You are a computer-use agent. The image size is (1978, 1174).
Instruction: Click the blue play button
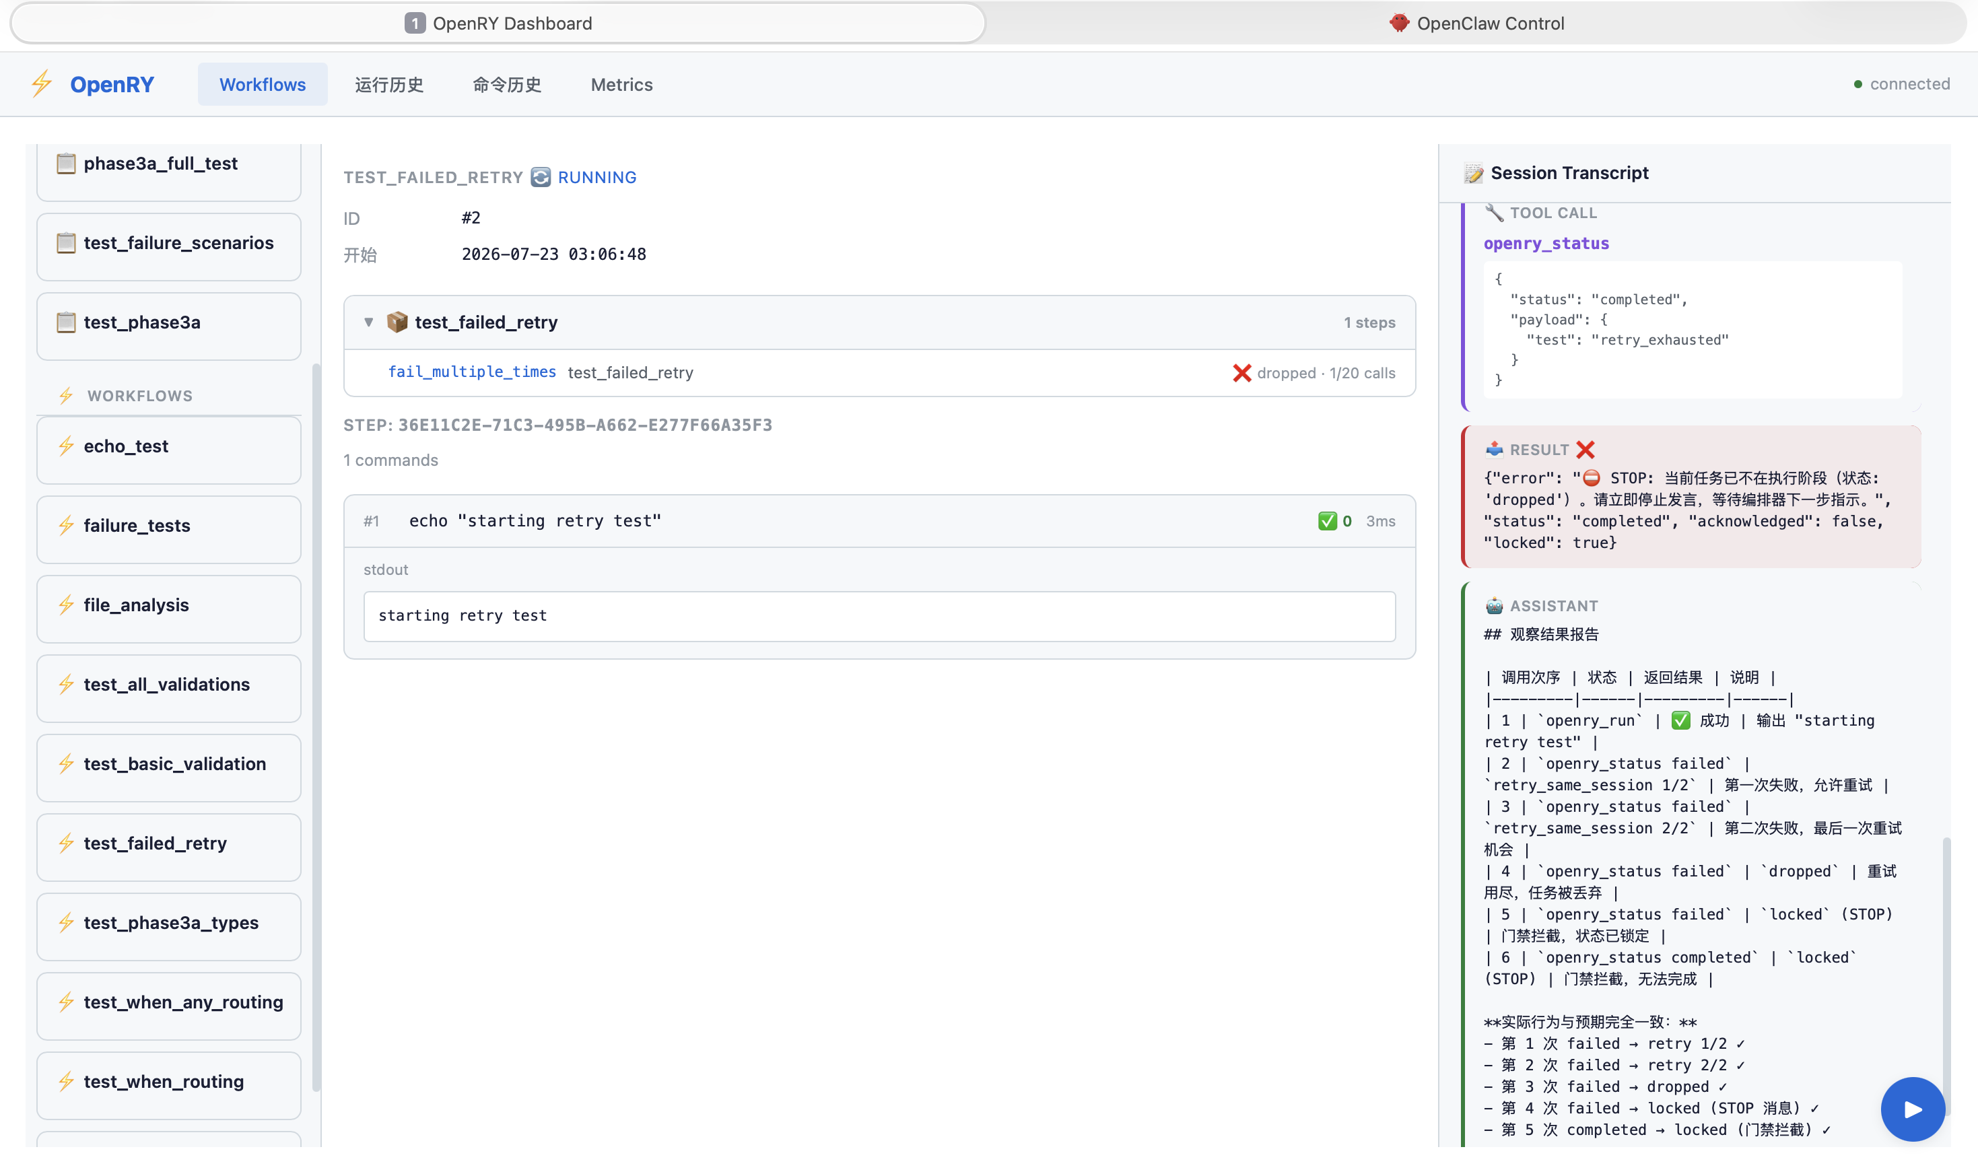[x=1912, y=1109]
